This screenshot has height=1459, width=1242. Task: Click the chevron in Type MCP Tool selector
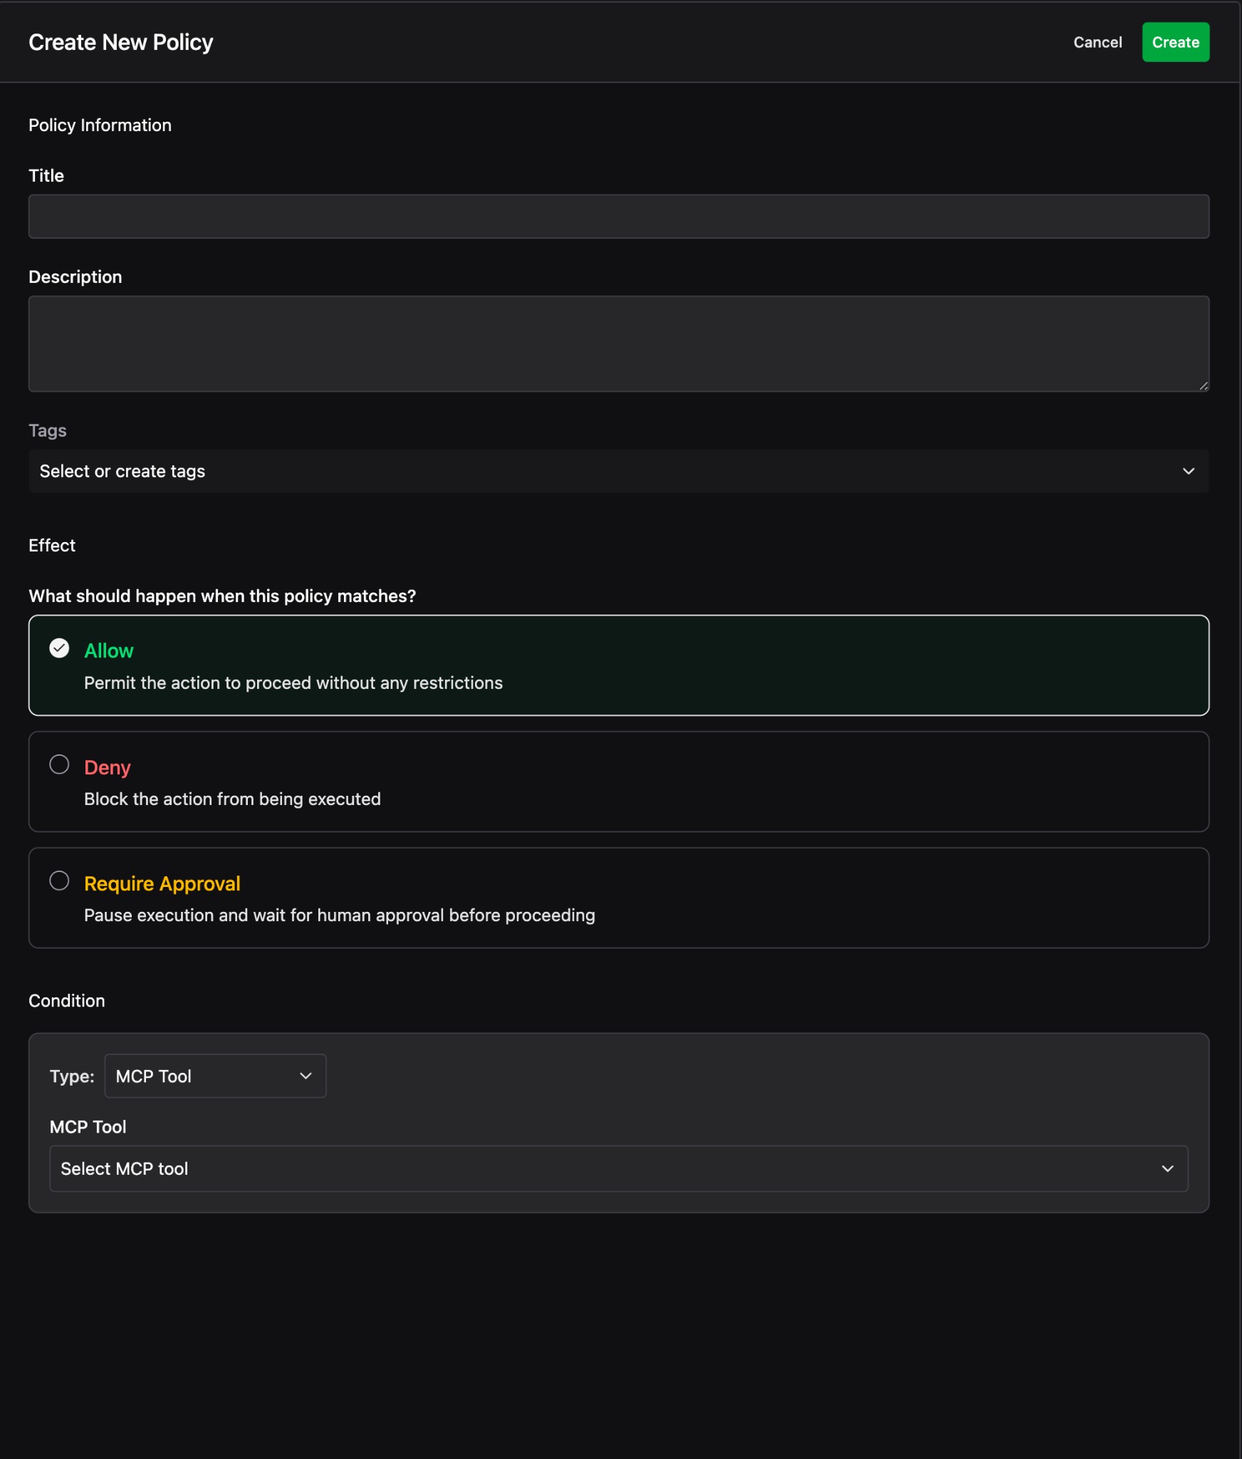click(x=306, y=1076)
